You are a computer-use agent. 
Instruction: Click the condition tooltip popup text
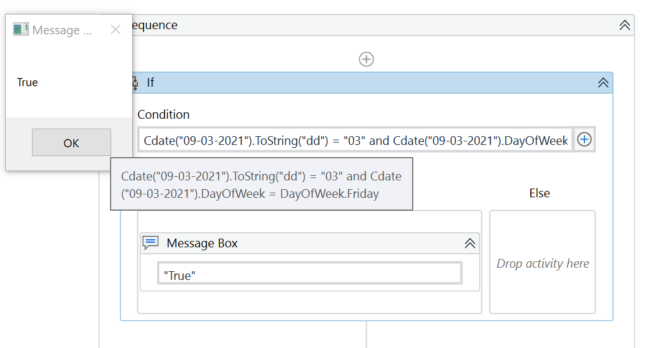coord(261,185)
